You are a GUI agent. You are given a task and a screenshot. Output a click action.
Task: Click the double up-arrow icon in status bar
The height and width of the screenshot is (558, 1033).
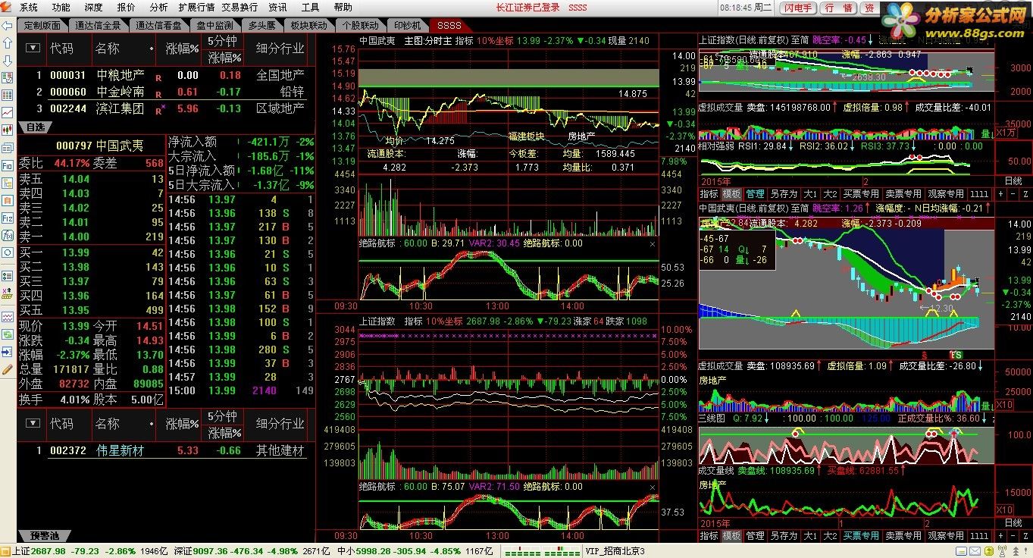(x=1016, y=550)
